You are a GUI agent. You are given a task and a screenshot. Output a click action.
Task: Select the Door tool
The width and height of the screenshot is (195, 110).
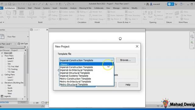pyautogui.click(x=15, y=14)
